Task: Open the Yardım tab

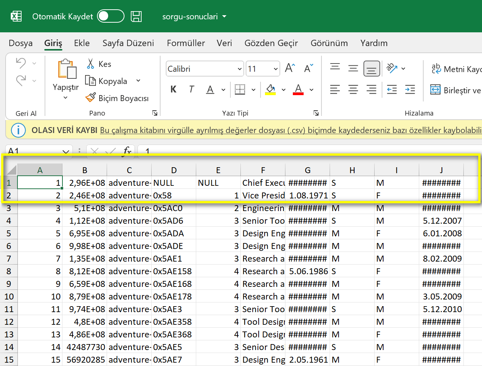Action: pos(374,43)
